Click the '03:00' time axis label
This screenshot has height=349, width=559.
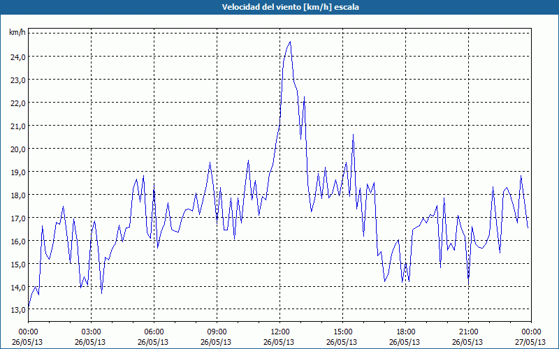click(91, 332)
